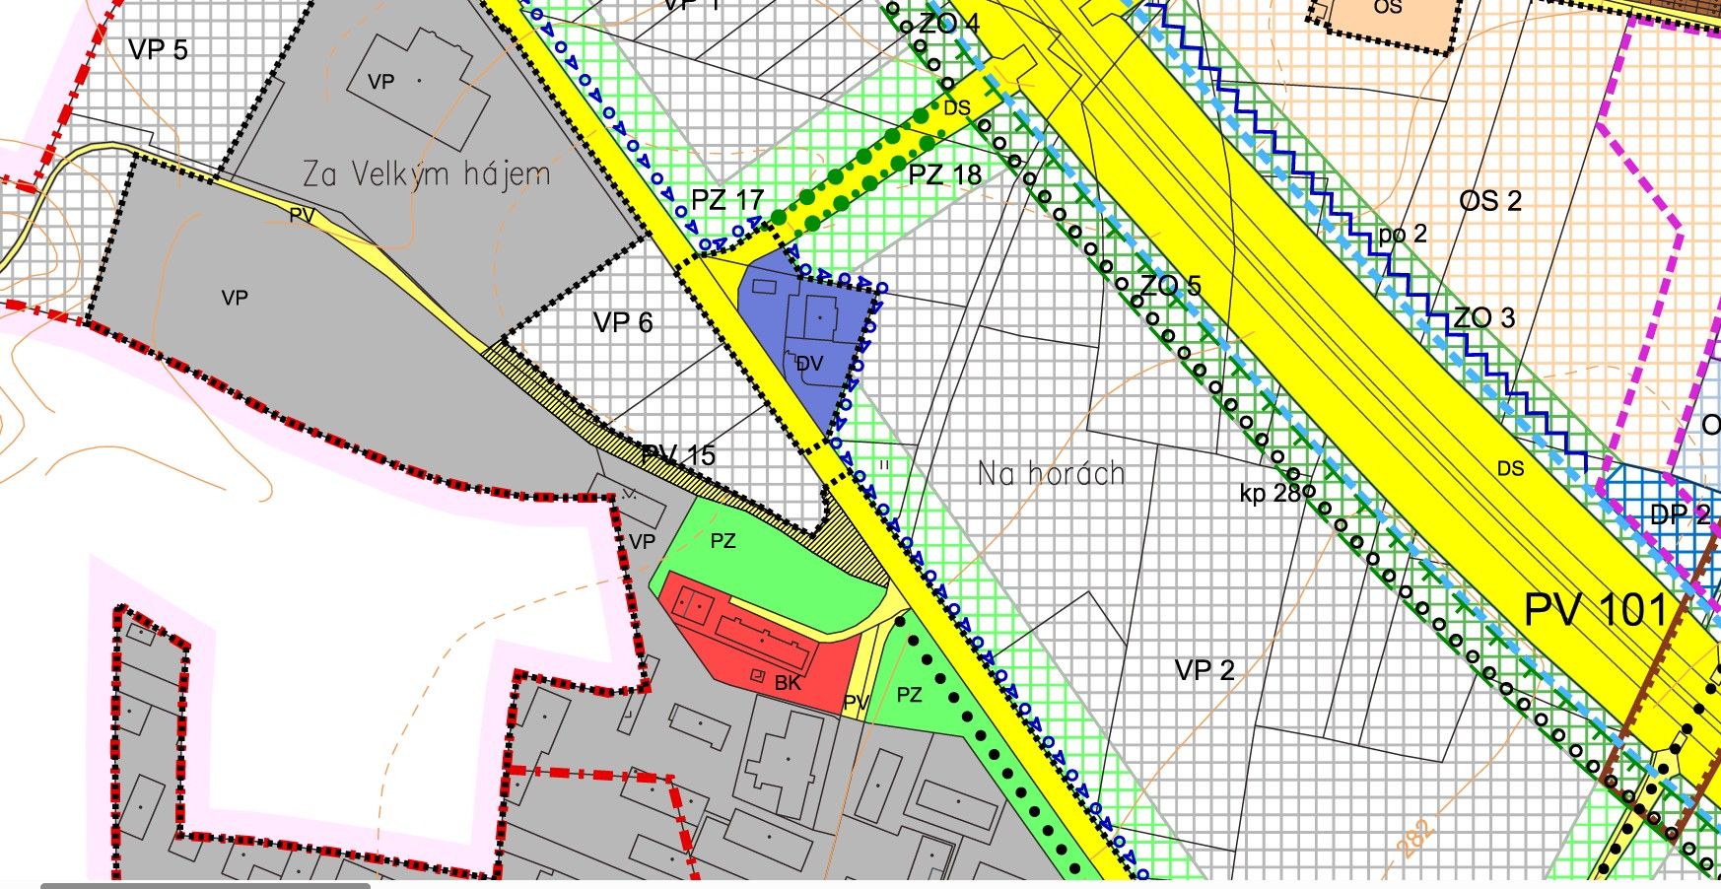The width and height of the screenshot is (1721, 889).
Task: Select the OS 2 zone label
Action: (1490, 202)
